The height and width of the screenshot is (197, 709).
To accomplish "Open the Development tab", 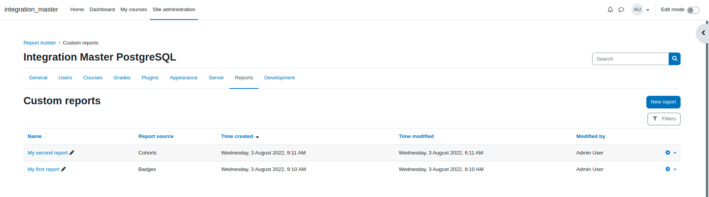I will tap(279, 78).
